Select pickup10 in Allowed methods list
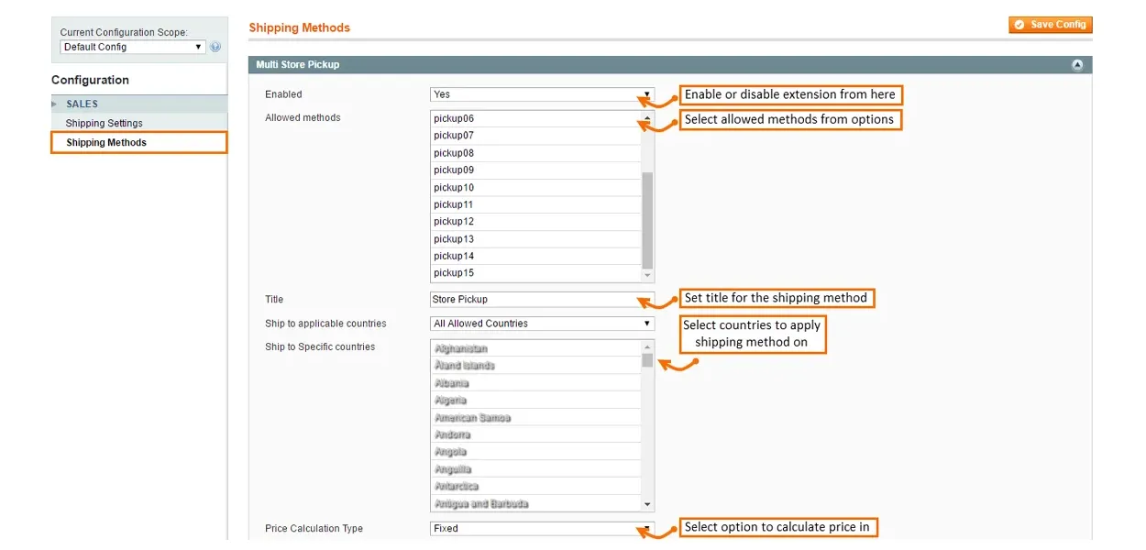The width and height of the screenshot is (1146, 550). pos(535,188)
